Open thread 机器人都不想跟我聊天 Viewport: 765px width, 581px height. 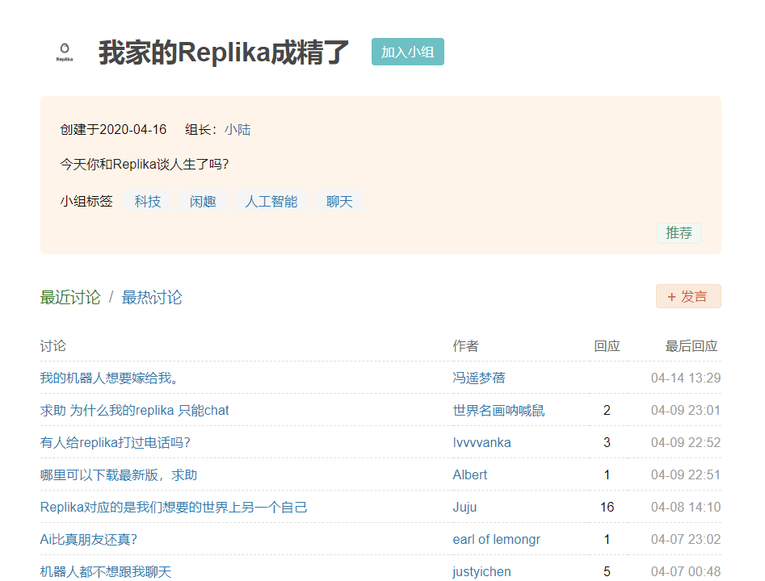point(105,572)
